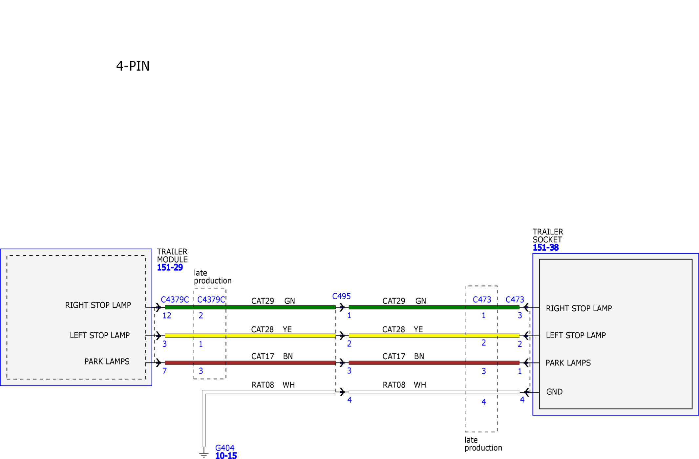Select the GND pin in the trailer socket
This screenshot has height=459, width=699.
click(554, 392)
